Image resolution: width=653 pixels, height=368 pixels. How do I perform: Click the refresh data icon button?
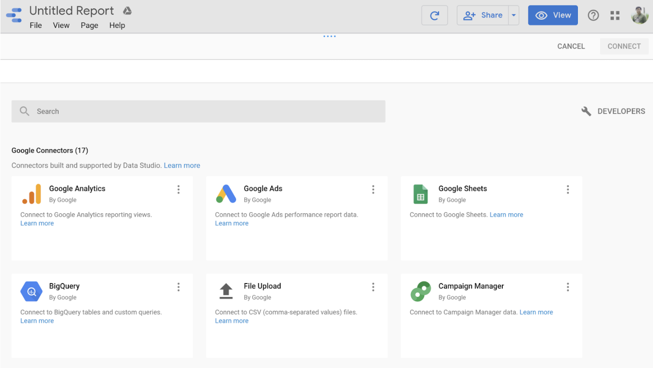(434, 16)
